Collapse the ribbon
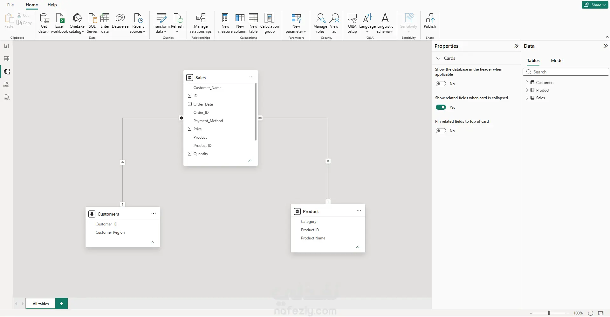Image resolution: width=610 pixels, height=317 pixels. (x=607, y=37)
